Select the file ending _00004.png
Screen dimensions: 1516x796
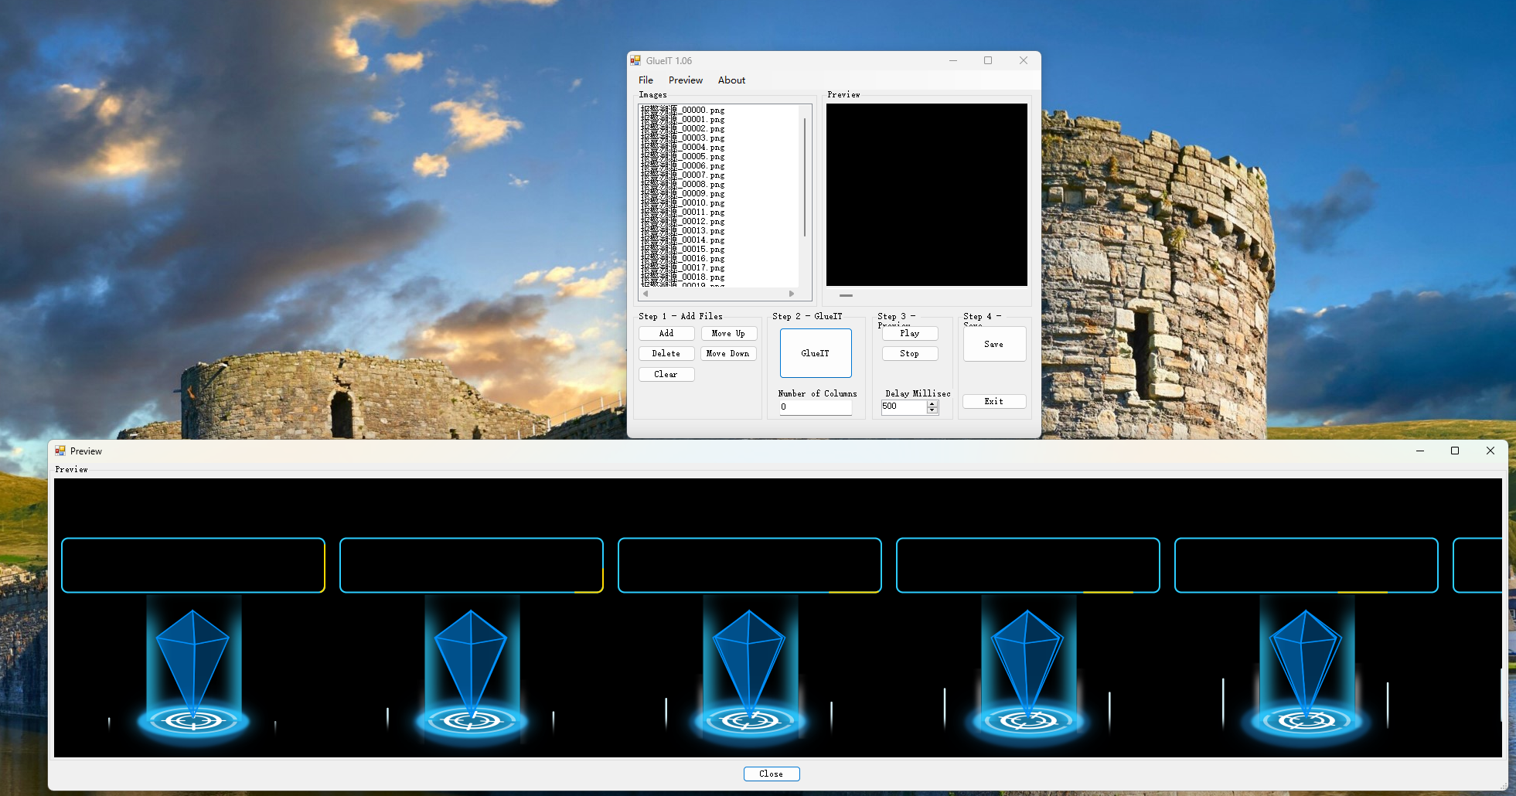(683, 147)
